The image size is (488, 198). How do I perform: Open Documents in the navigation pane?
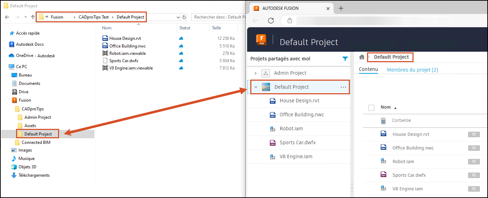29,83
